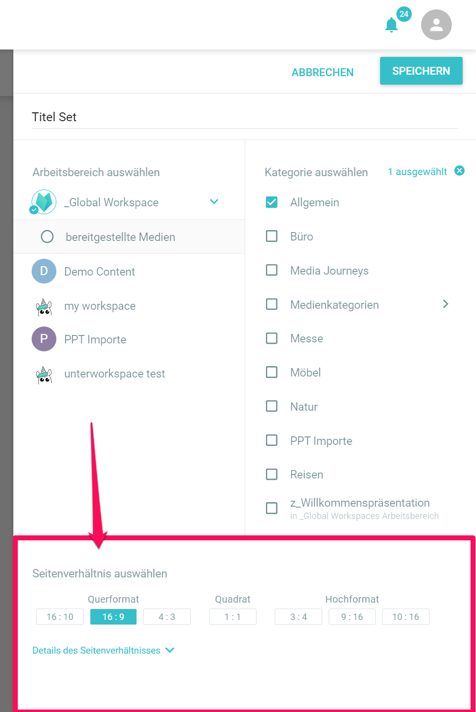Enable the Media Journeys checkbox
The width and height of the screenshot is (476, 712).
point(271,270)
